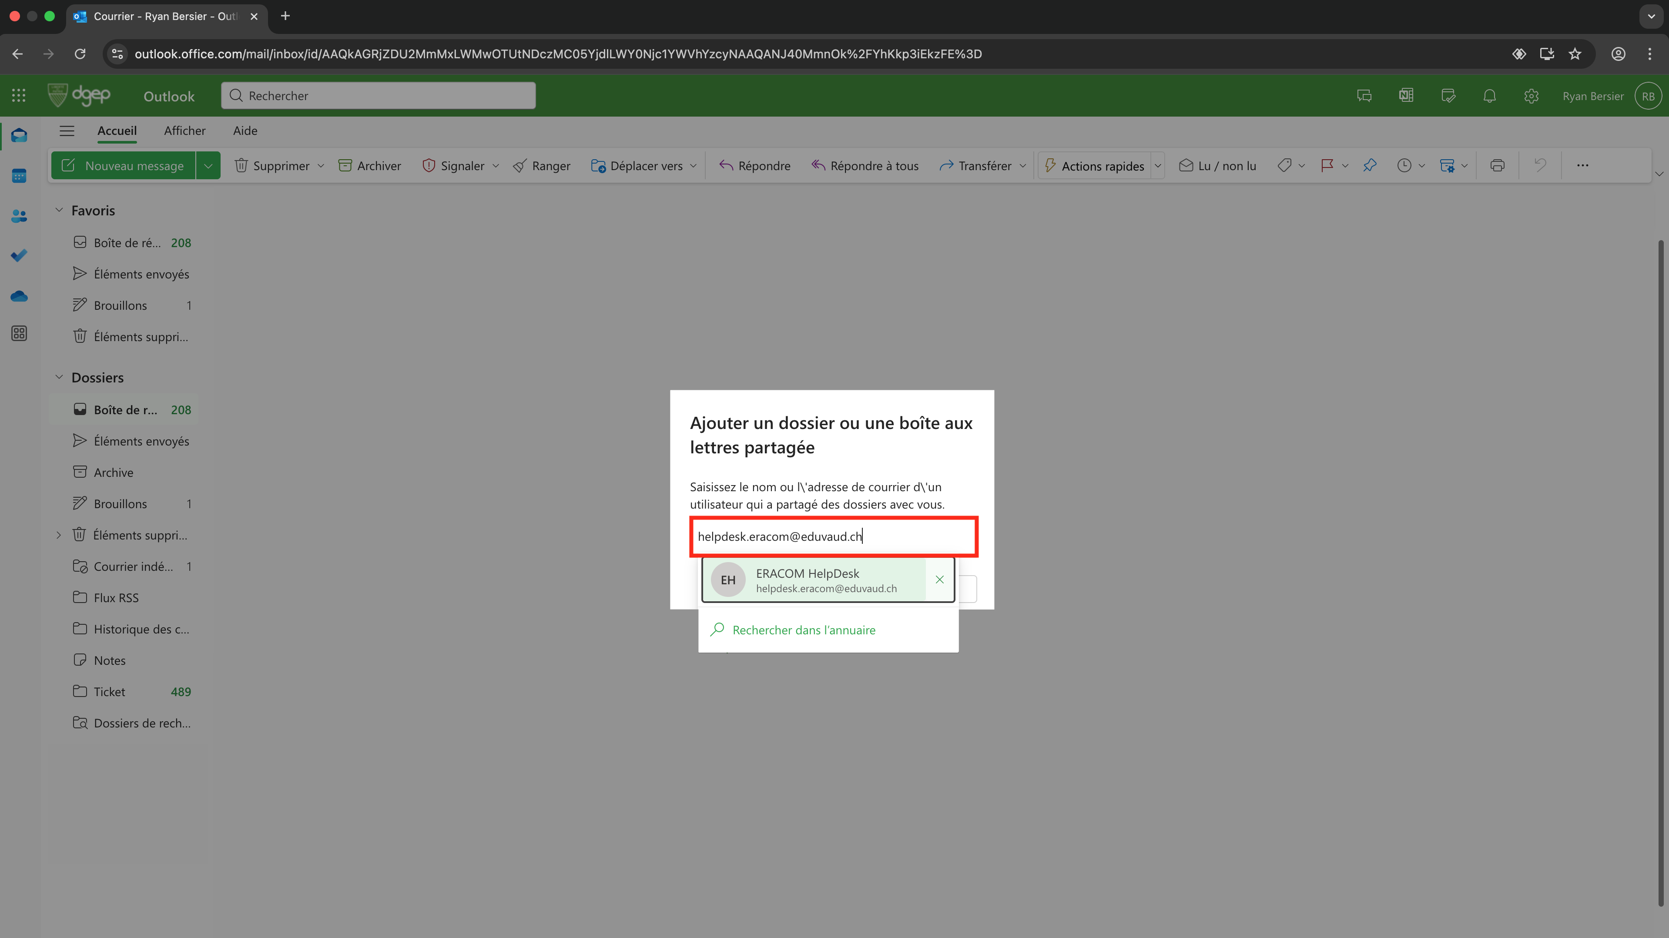Open Teams chat icon in header

click(x=1364, y=96)
